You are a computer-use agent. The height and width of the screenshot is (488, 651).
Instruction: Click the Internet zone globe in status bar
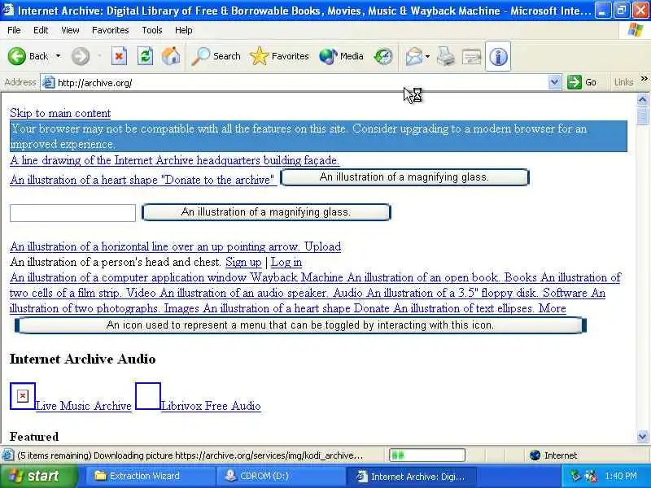(x=535, y=455)
